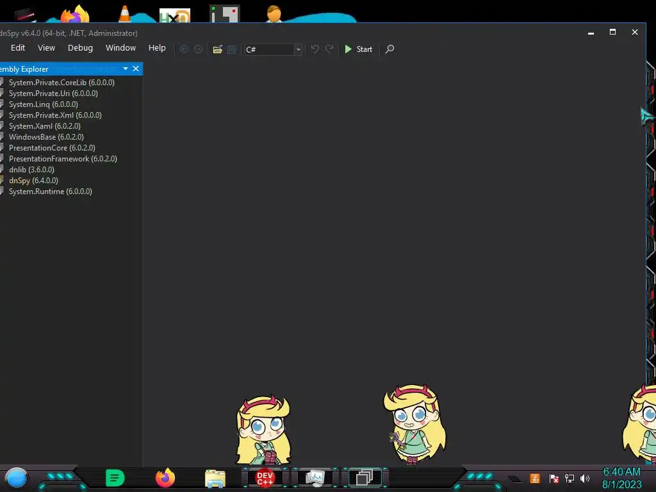The width and height of the screenshot is (656, 492).
Task: Click the Firefox desktop icon at top
Action: 75,14
